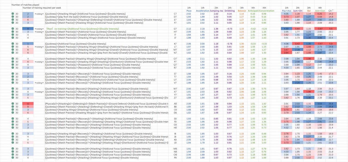Click the CA value 5.5 in row G7
348x162 pixels.
tap(331, 29)
